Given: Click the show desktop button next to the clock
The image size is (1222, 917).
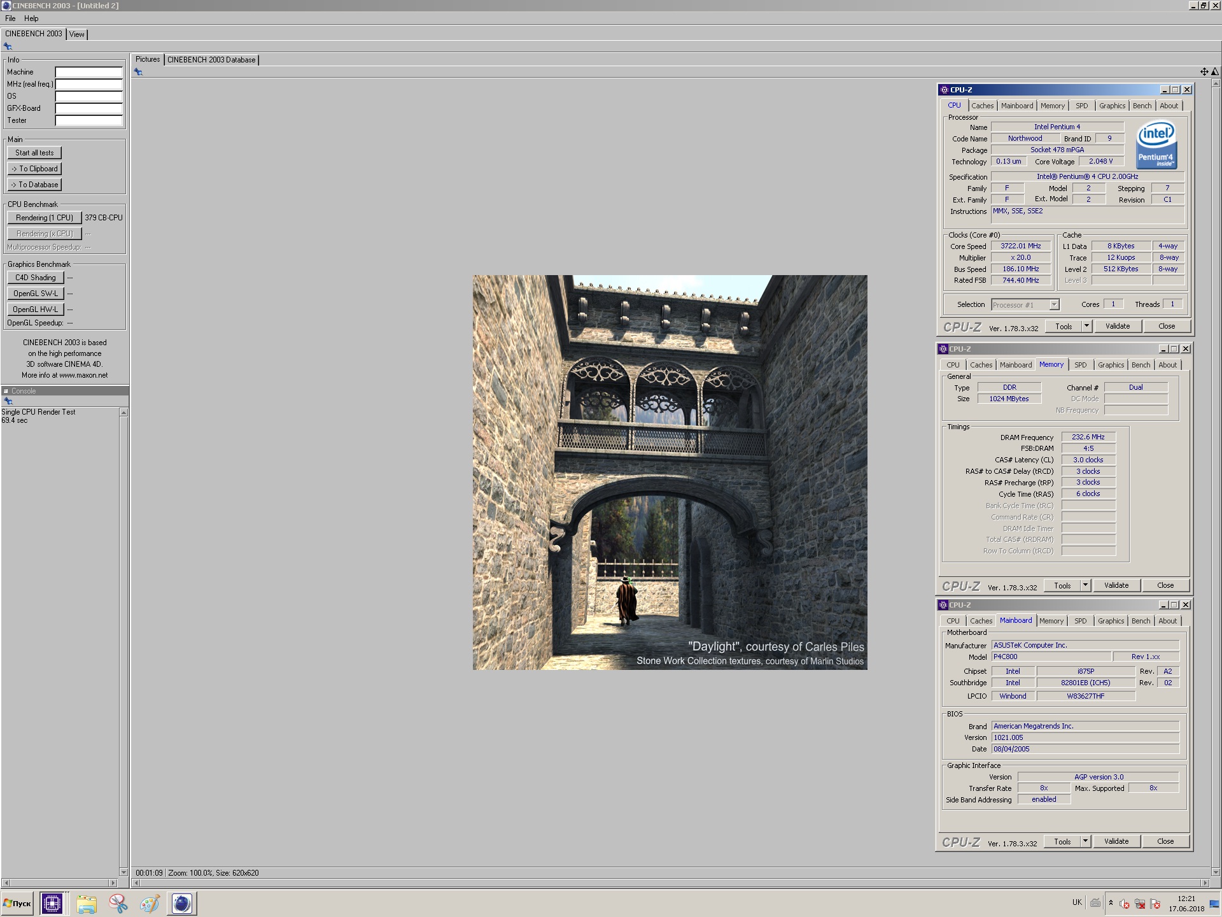Looking at the screenshot, I should click(x=1216, y=903).
